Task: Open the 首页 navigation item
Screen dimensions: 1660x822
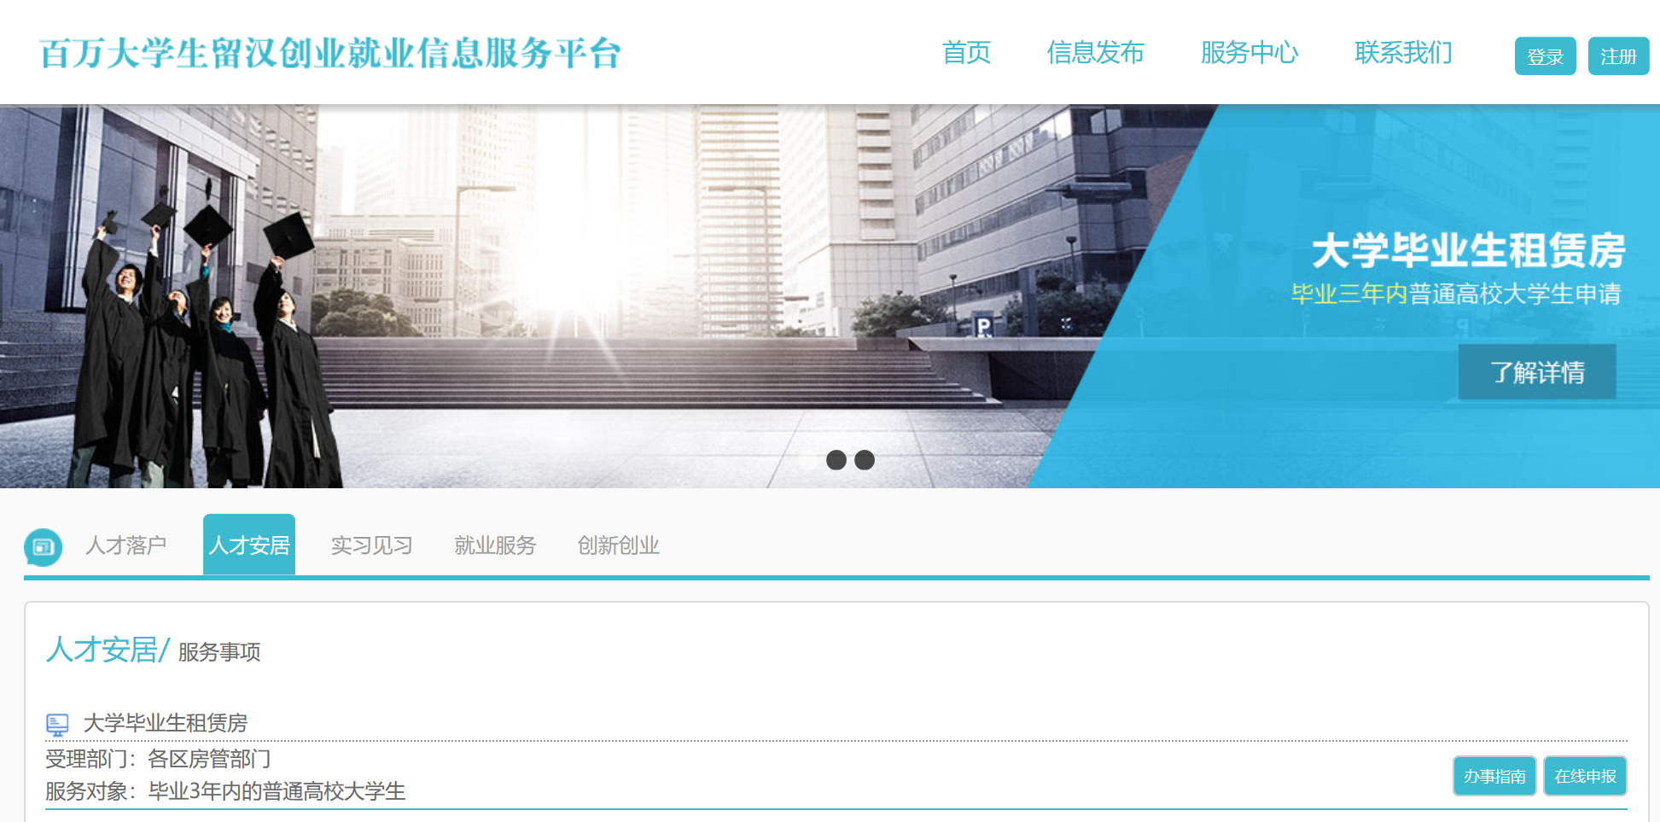Action: pyautogui.click(x=966, y=53)
